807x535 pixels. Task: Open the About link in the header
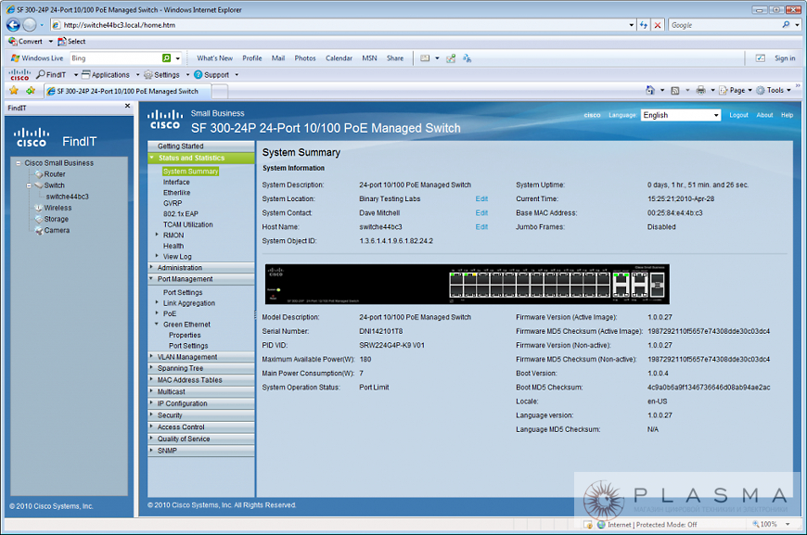coord(764,115)
